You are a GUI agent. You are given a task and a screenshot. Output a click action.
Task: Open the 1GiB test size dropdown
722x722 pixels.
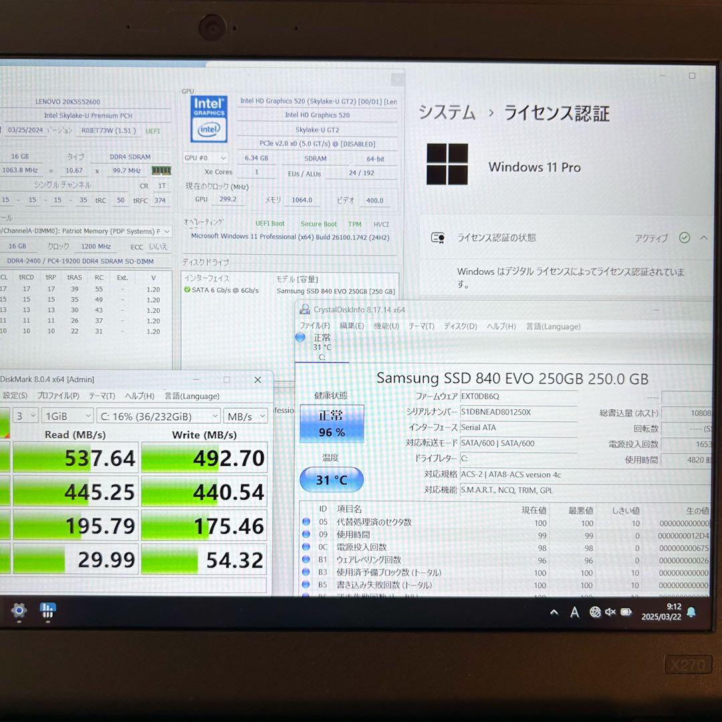(68, 416)
